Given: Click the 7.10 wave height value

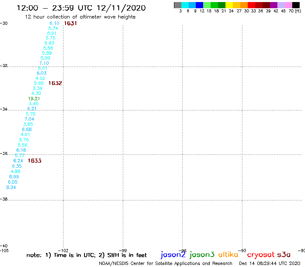Looking at the screenshot, I should [44, 63].
